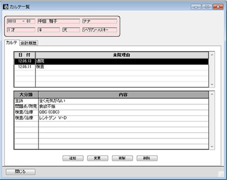The height and width of the screenshot is (180, 227).
Task: Open the 会計履歴 tab
Action: coord(28,43)
